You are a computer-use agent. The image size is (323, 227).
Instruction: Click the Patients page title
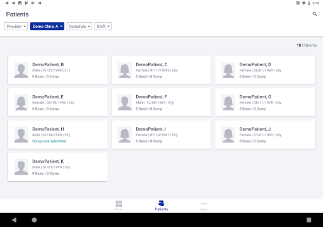17,15
